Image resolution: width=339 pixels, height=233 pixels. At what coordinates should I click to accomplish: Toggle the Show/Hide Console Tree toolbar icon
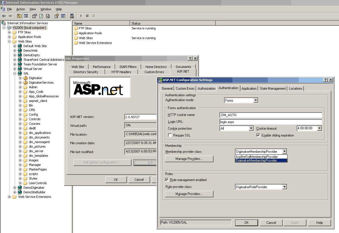(26, 16)
